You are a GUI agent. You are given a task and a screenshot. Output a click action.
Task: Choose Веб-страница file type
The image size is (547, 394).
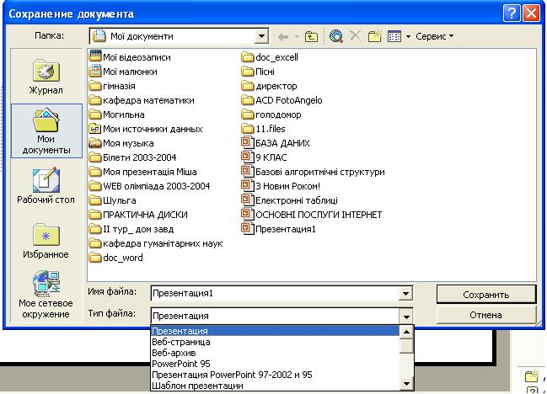pos(276,342)
